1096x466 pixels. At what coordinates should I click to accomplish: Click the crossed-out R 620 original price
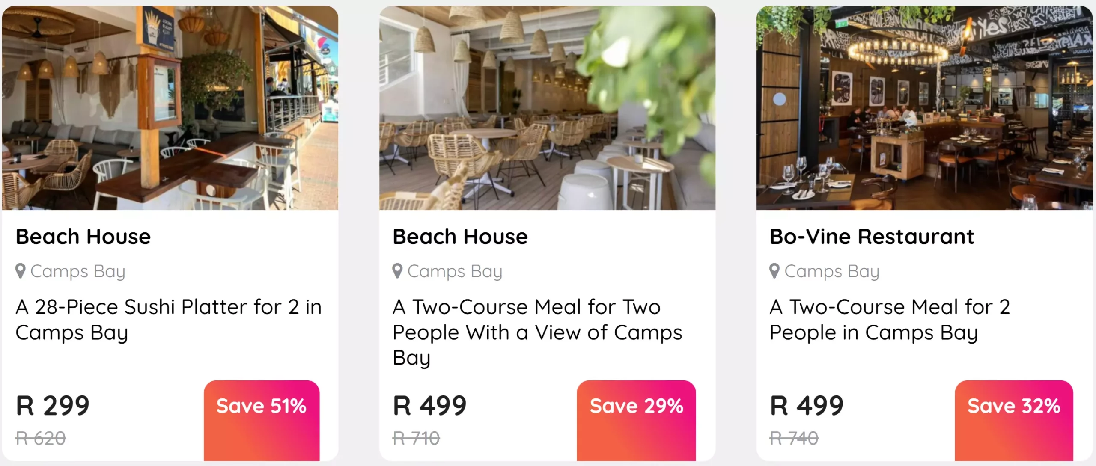(40, 438)
